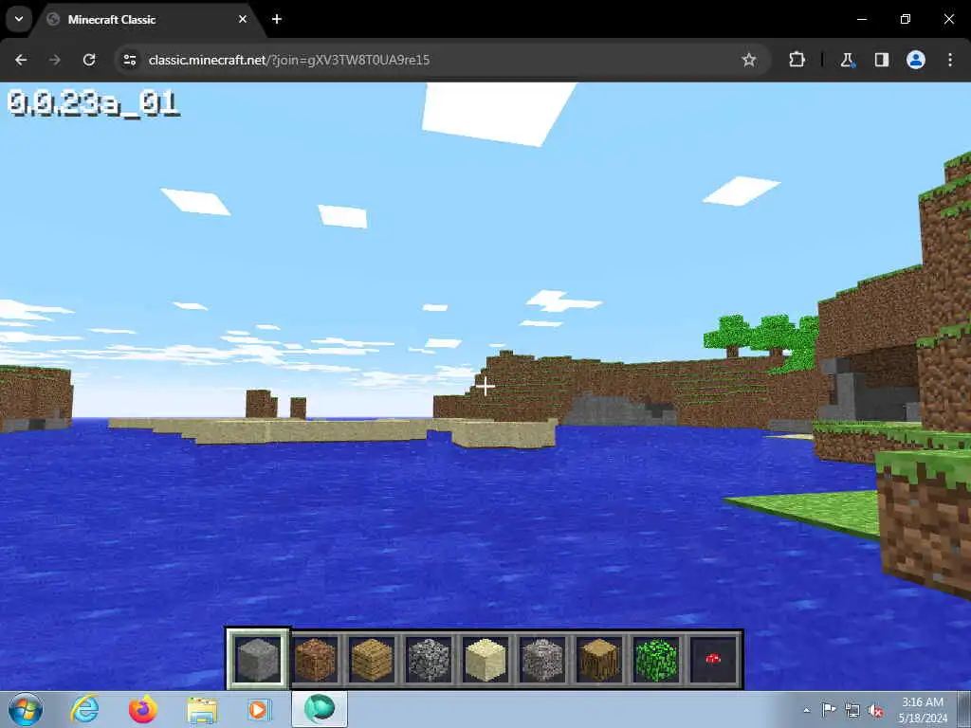
Task: Open a new browser tab
Action: (277, 19)
